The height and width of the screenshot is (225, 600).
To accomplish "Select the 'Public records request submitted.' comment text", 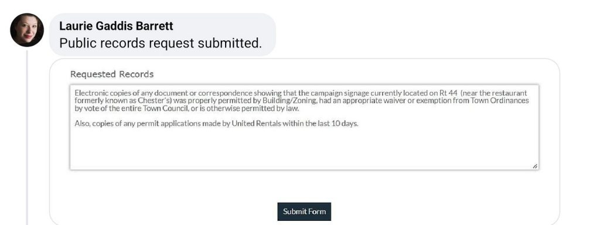I will point(161,43).
